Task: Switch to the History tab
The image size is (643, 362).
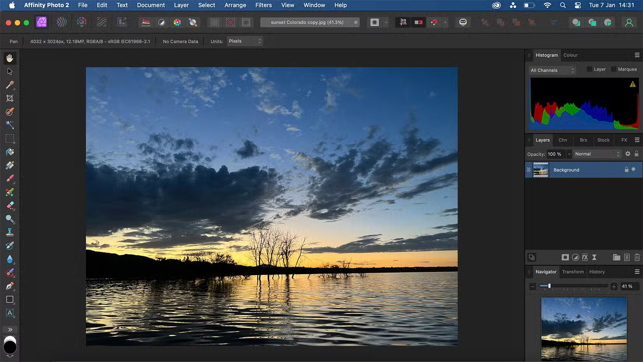Action: coord(597,272)
